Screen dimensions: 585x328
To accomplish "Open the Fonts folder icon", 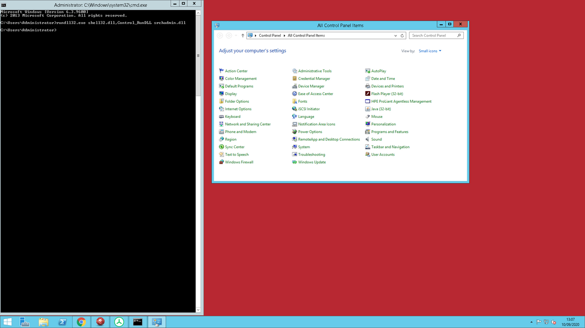I will pos(294,102).
